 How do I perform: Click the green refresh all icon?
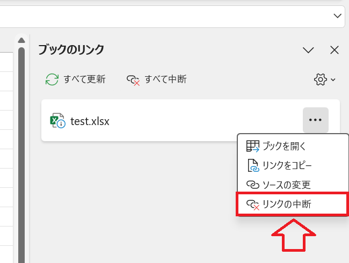(52, 79)
